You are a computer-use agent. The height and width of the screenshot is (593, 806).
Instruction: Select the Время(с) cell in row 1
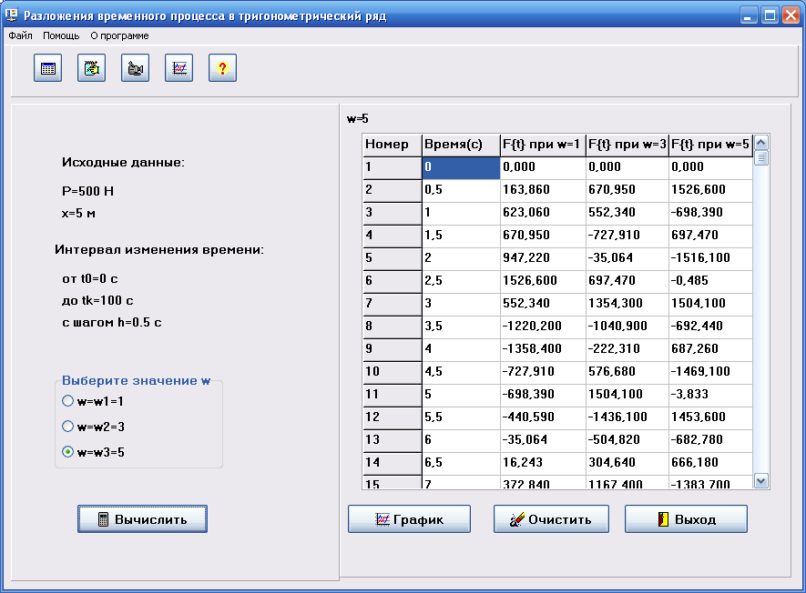[x=461, y=167]
